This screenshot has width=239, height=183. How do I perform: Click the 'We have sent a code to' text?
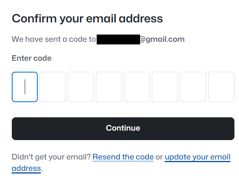point(53,39)
